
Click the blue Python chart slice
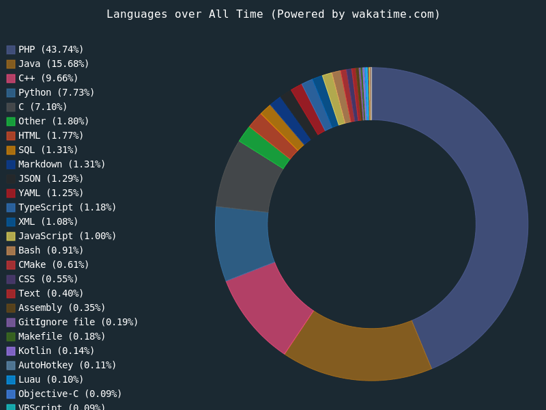click(242, 243)
